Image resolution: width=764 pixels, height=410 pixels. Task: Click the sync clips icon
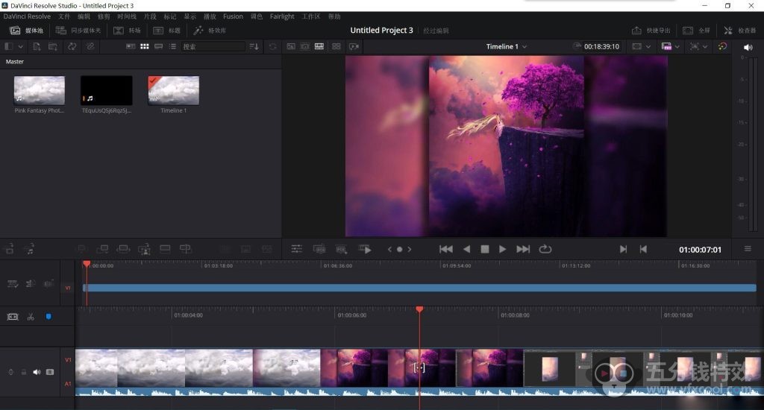click(x=72, y=47)
